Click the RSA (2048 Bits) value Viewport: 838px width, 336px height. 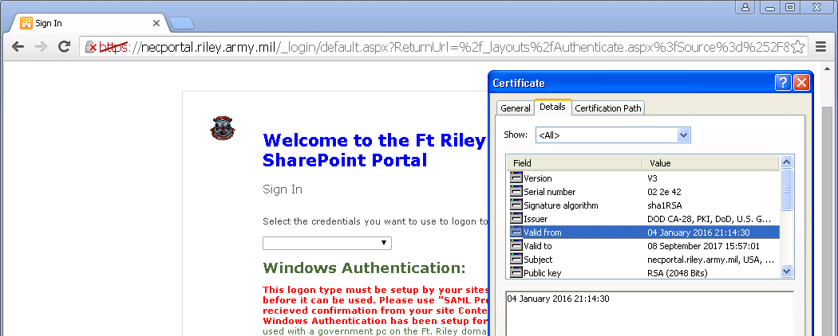[x=677, y=273]
